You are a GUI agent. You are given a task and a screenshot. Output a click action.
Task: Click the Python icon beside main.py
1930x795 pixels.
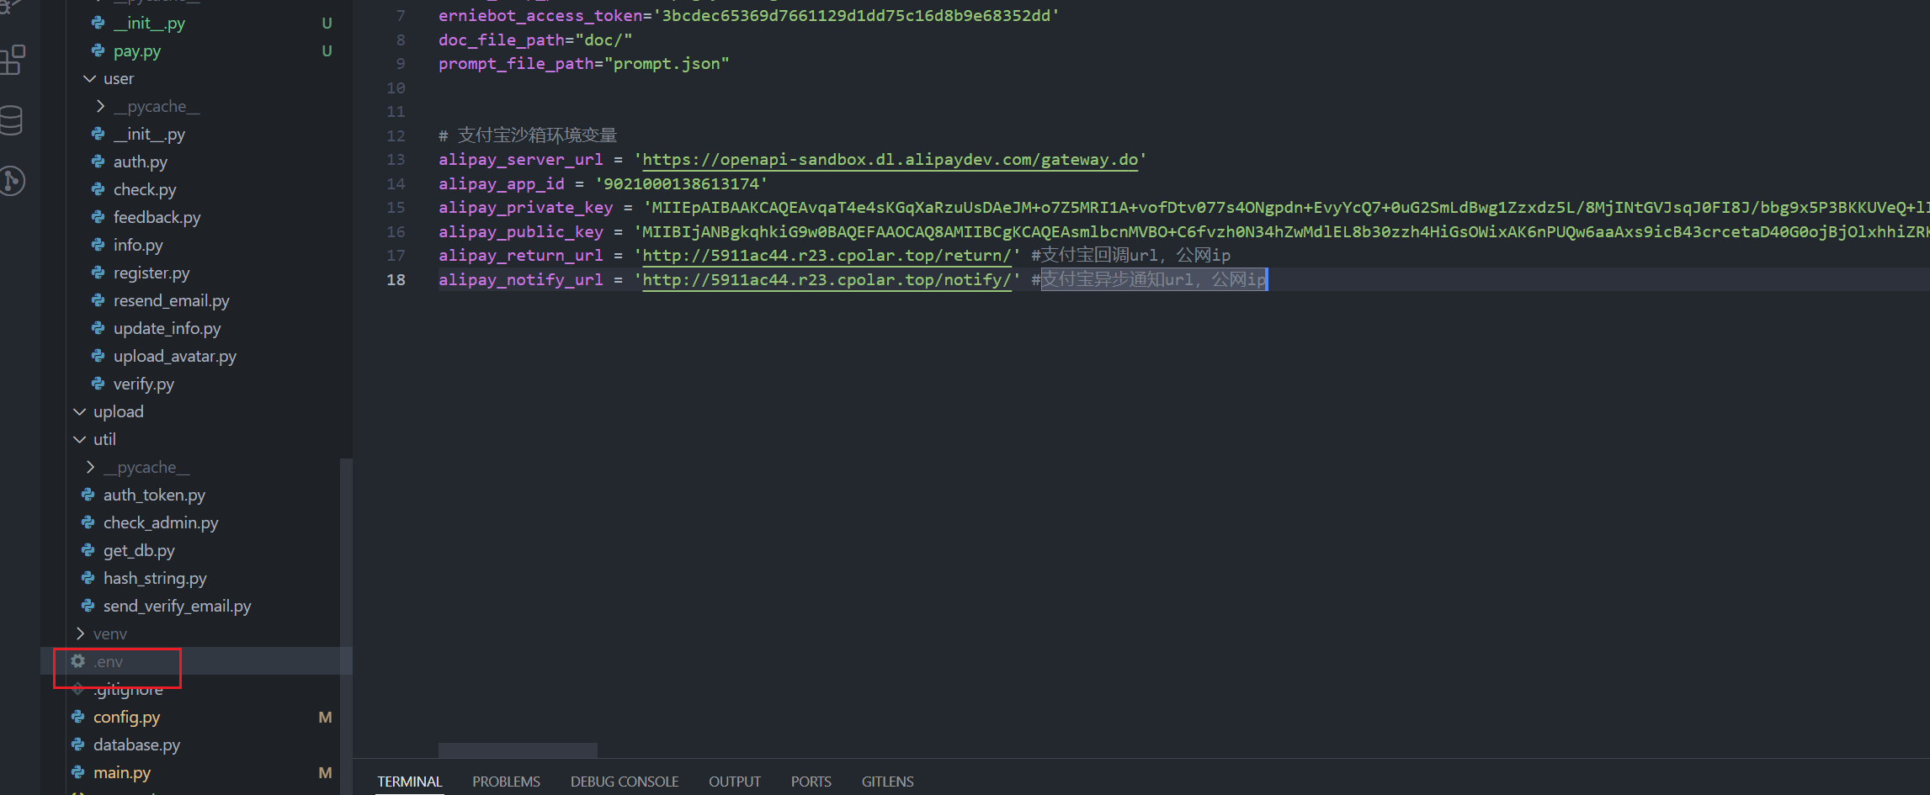(x=78, y=772)
